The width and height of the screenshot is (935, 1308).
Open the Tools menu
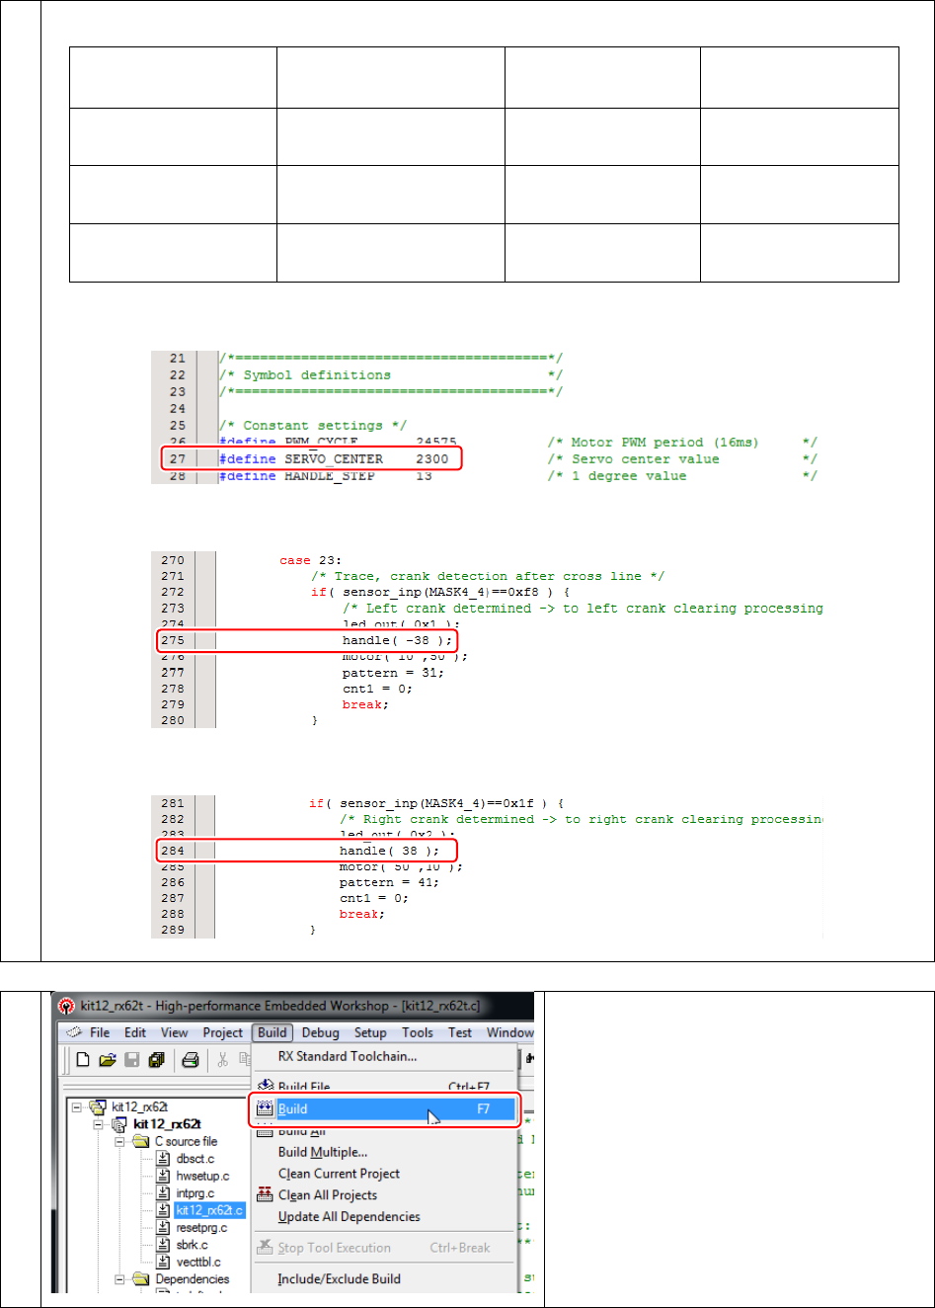(x=418, y=1032)
